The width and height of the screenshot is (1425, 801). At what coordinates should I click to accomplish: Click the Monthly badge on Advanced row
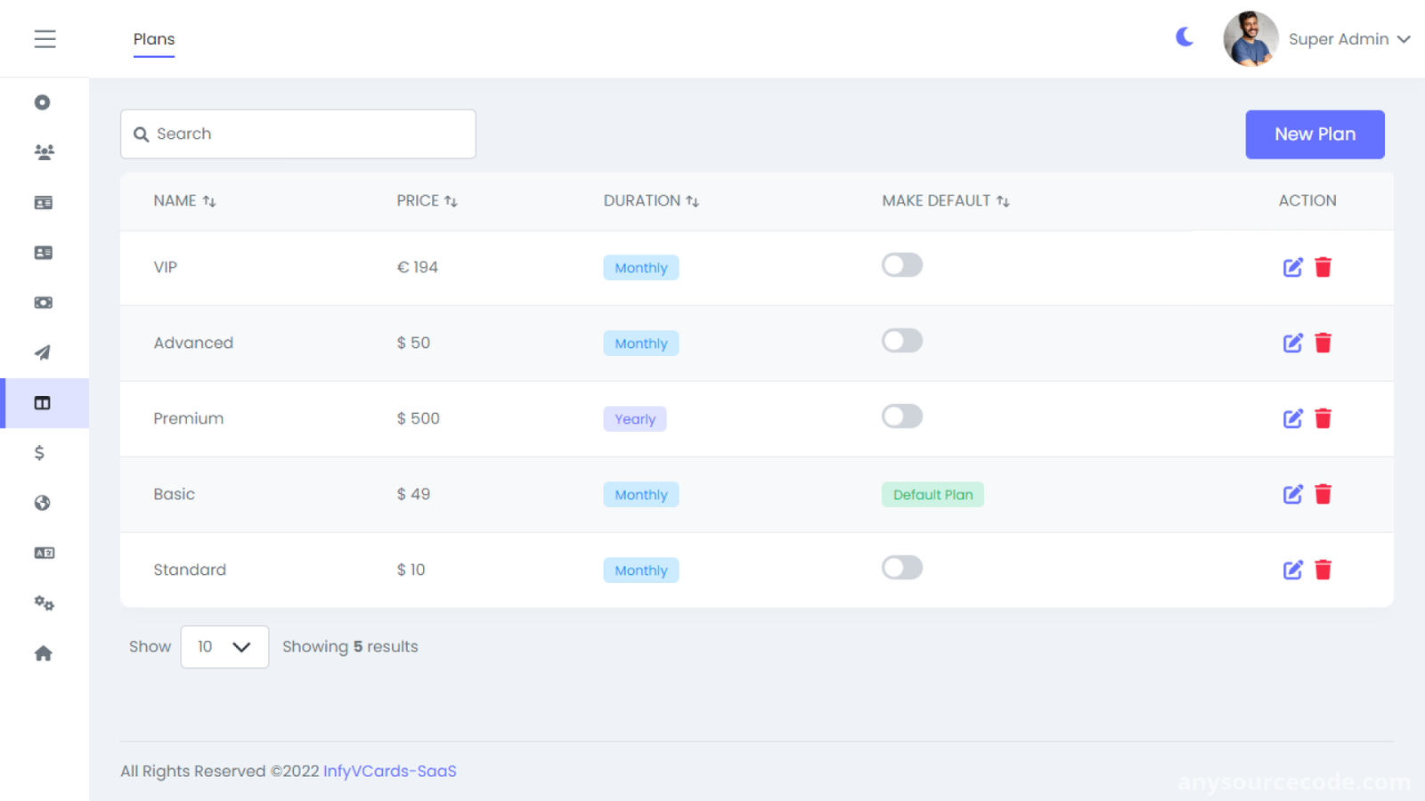tap(641, 344)
